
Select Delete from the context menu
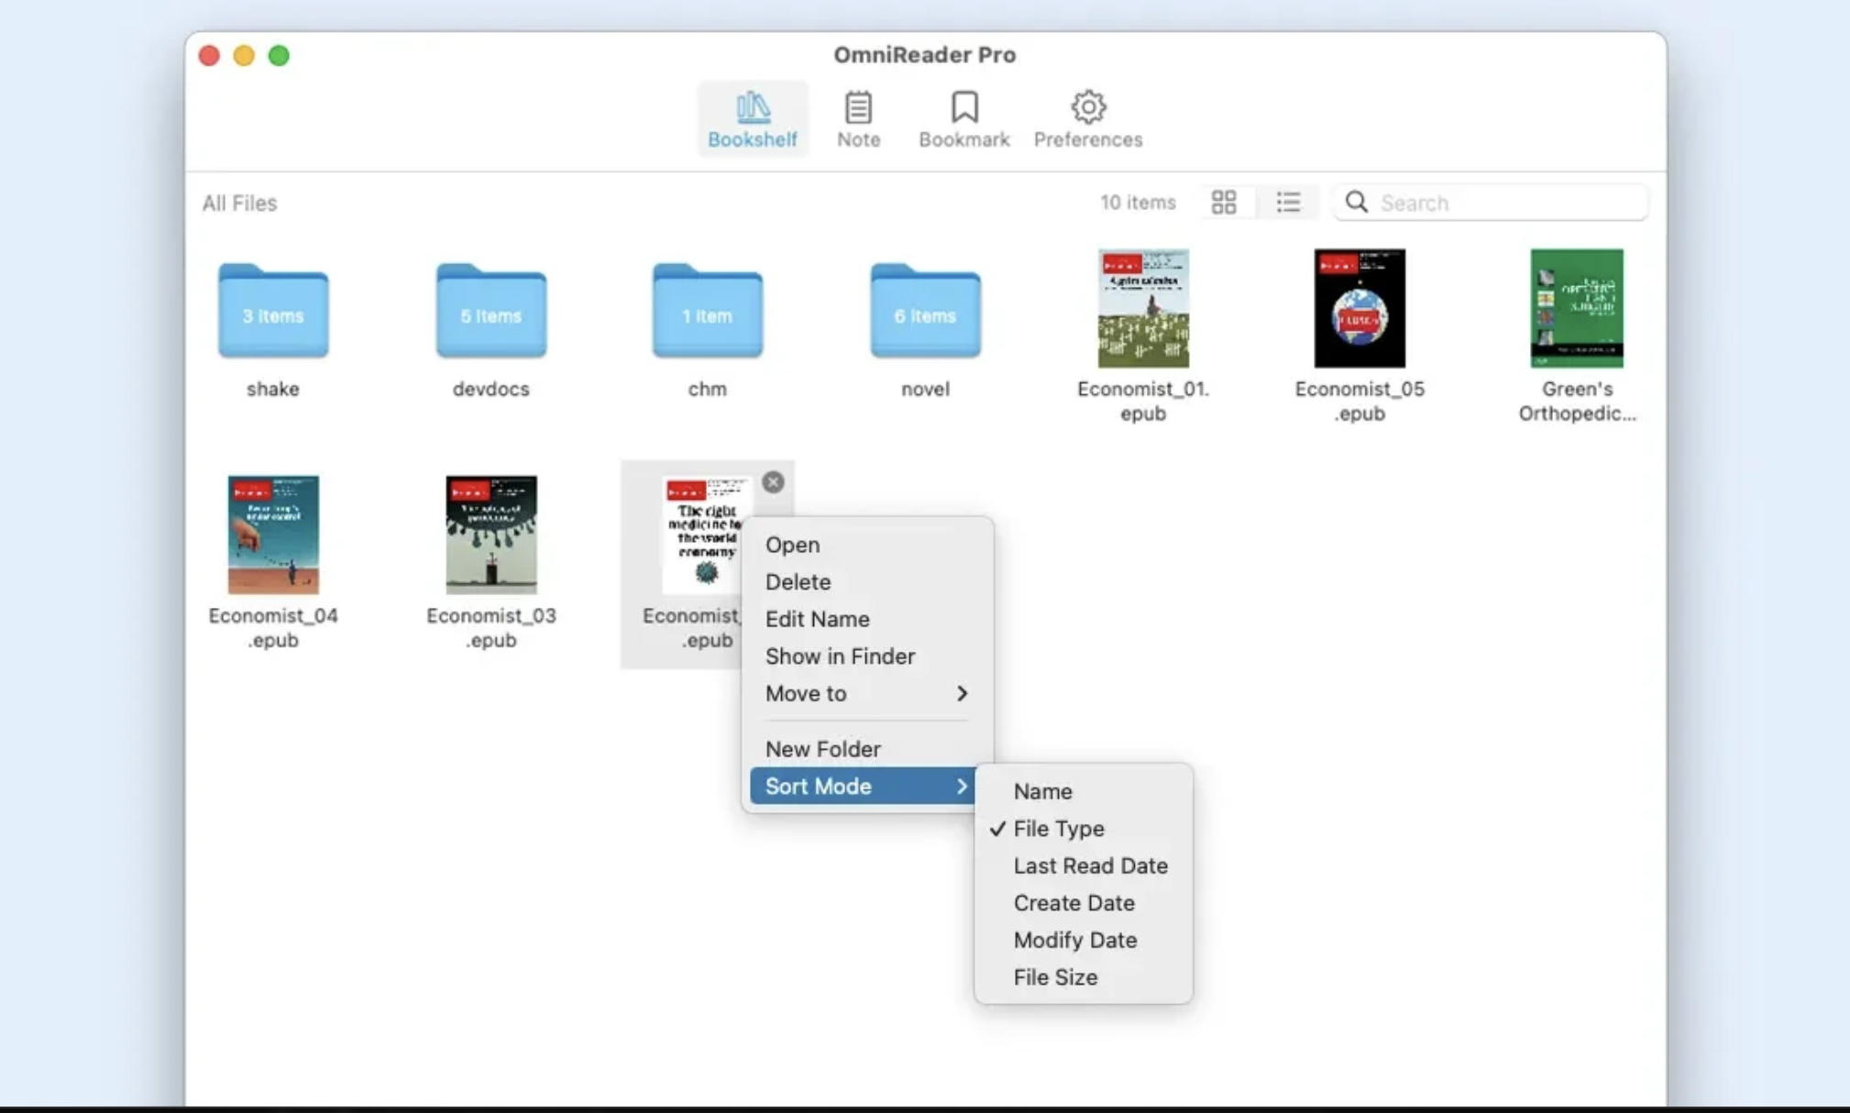(x=798, y=581)
